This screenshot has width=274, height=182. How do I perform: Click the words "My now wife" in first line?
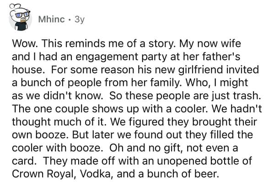[210, 44]
